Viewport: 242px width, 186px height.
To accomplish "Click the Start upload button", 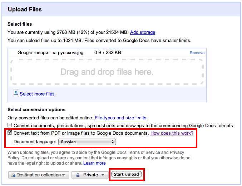I will coord(127,174).
